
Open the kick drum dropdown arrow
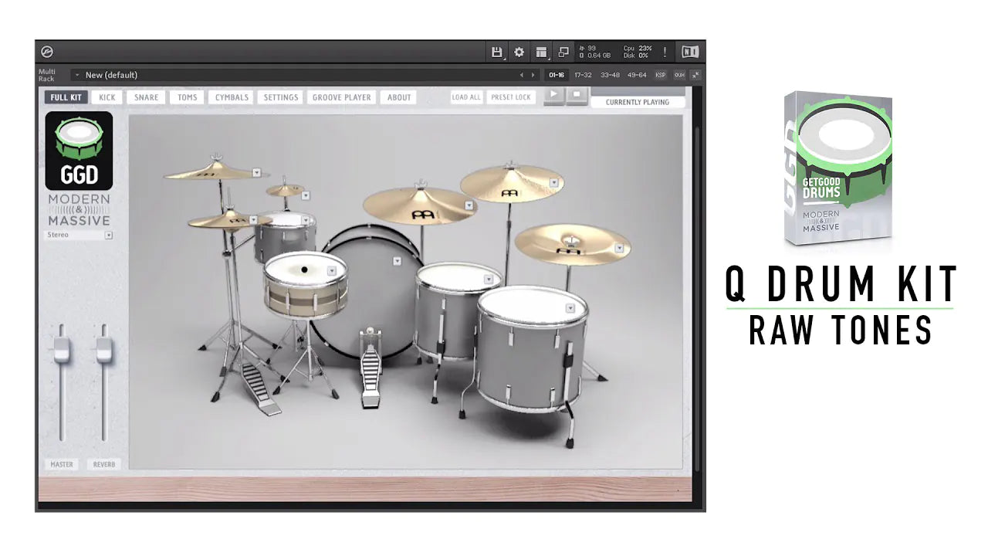397,261
